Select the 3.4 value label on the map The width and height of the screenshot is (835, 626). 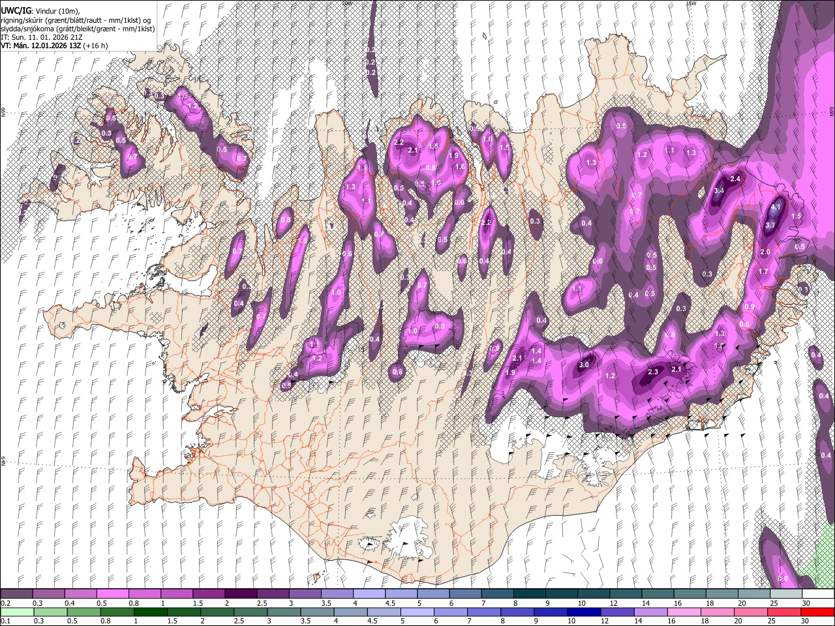pos(719,190)
